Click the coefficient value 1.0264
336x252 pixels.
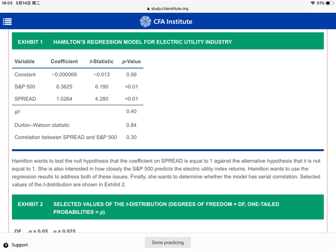pyautogui.click(x=64, y=99)
